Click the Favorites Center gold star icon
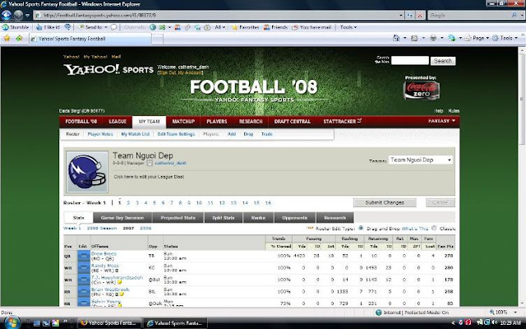The image size is (526, 329). click(x=7, y=39)
